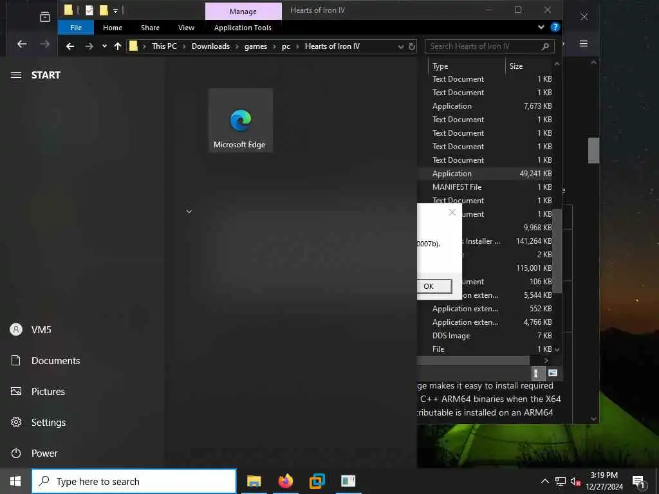
Task: Open the Application Tools tab
Action: click(243, 28)
